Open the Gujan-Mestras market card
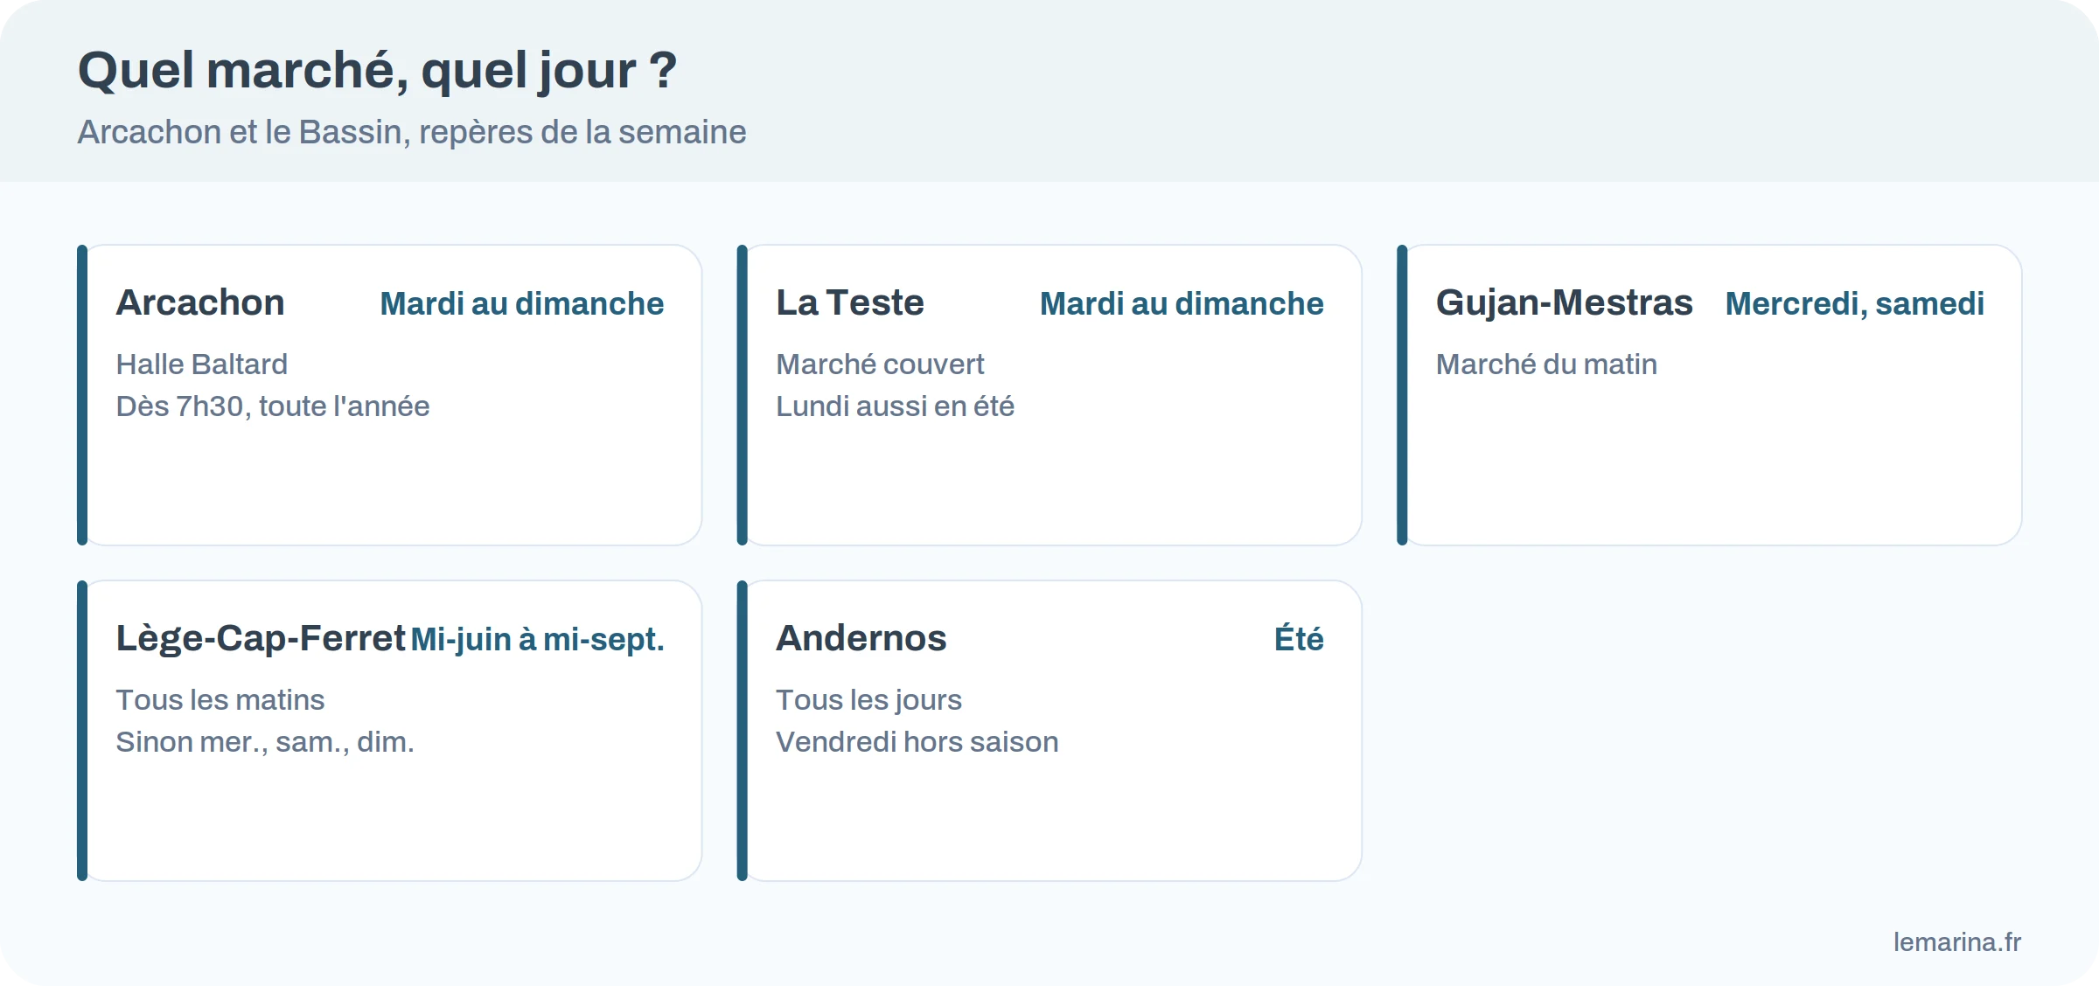Viewport: 2099px width, 986px height. (1709, 395)
